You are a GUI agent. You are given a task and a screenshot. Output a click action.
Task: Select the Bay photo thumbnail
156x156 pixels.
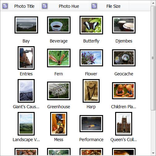(x=26, y=25)
